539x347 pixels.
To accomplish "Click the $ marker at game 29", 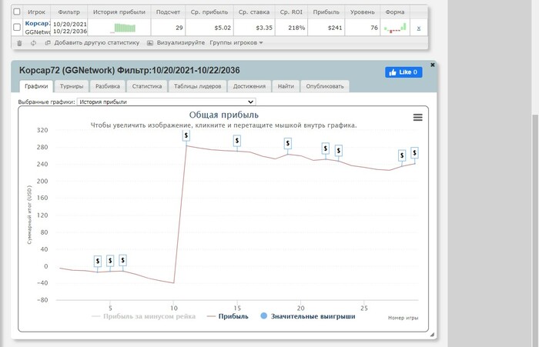I will tap(414, 152).
